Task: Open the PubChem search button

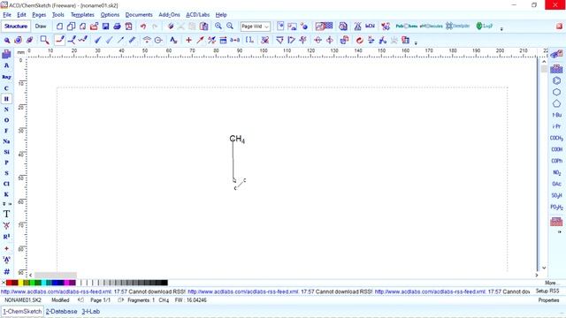Action: pyautogui.click(x=407, y=26)
